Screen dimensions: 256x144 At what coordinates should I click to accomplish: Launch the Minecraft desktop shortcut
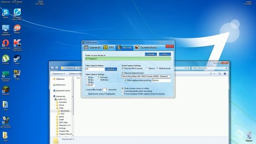[x=6, y=90]
